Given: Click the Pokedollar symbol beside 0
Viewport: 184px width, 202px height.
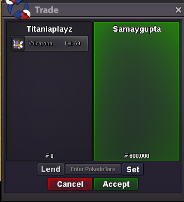Looking at the screenshot, I should click(x=47, y=156).
